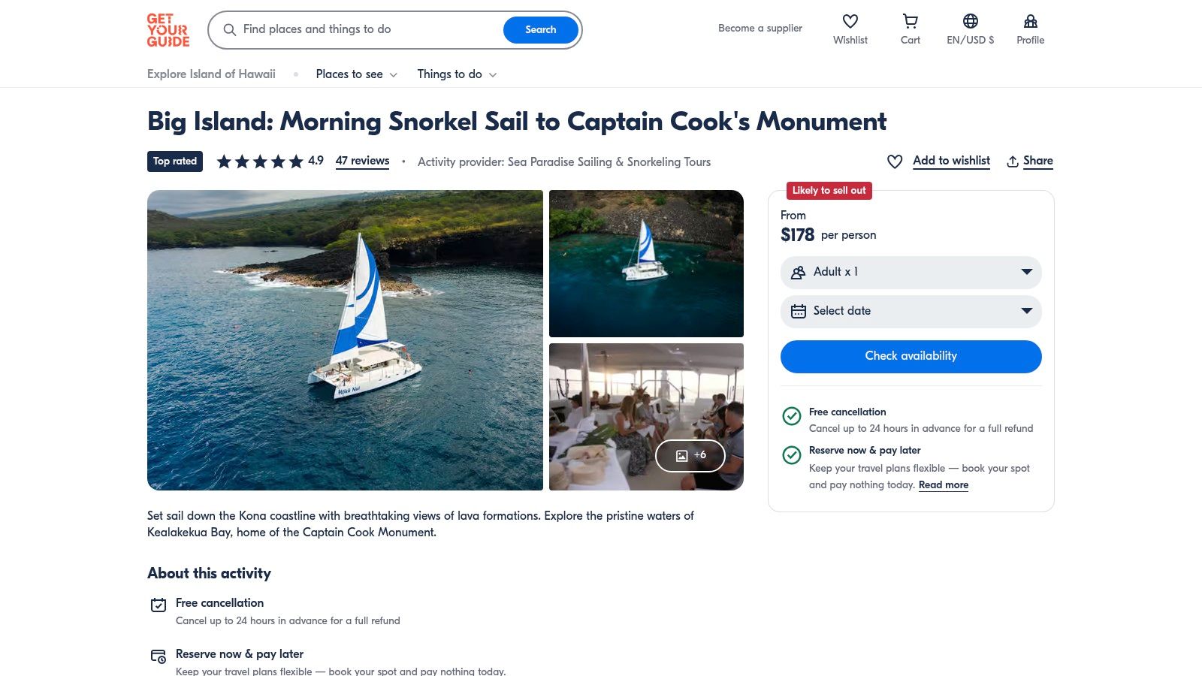The width and height of the screenshot is (1202, 676).
Task: Open the Select date dropdown
Action: tap(911, 311)
